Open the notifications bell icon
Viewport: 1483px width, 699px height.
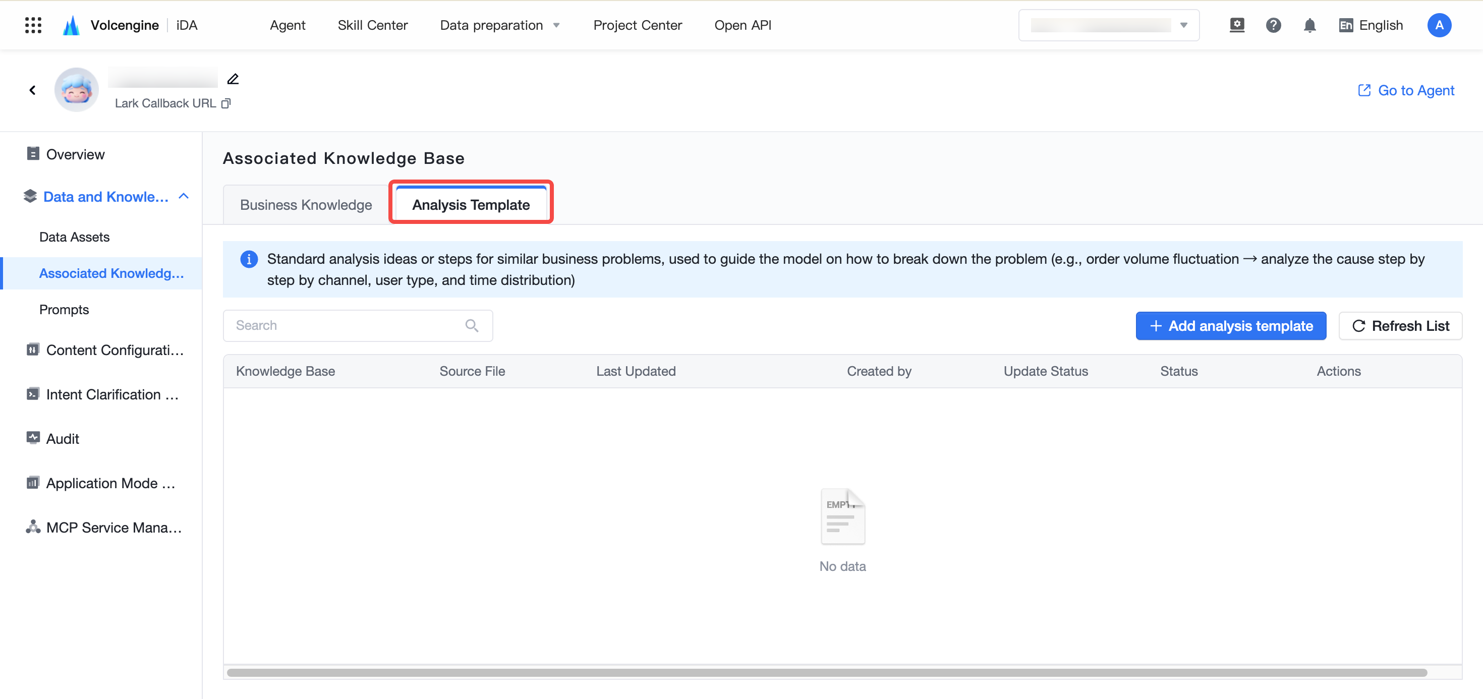(1309, 25)
